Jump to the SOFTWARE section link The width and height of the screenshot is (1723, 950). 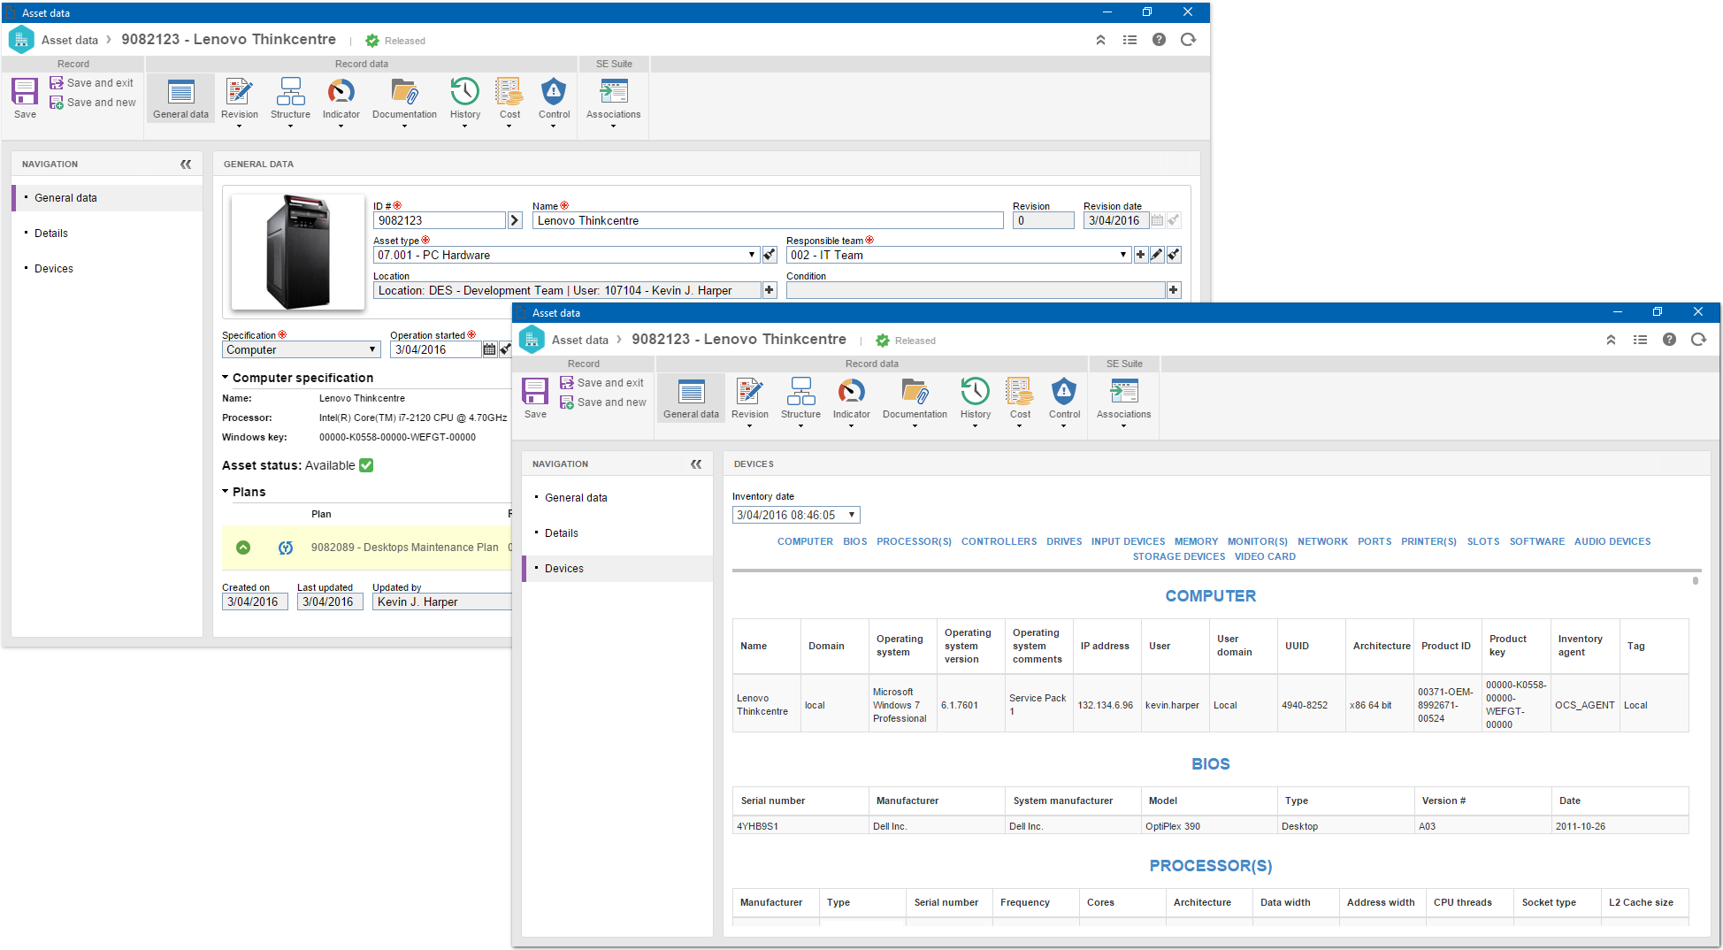[x=1536, y=541]
